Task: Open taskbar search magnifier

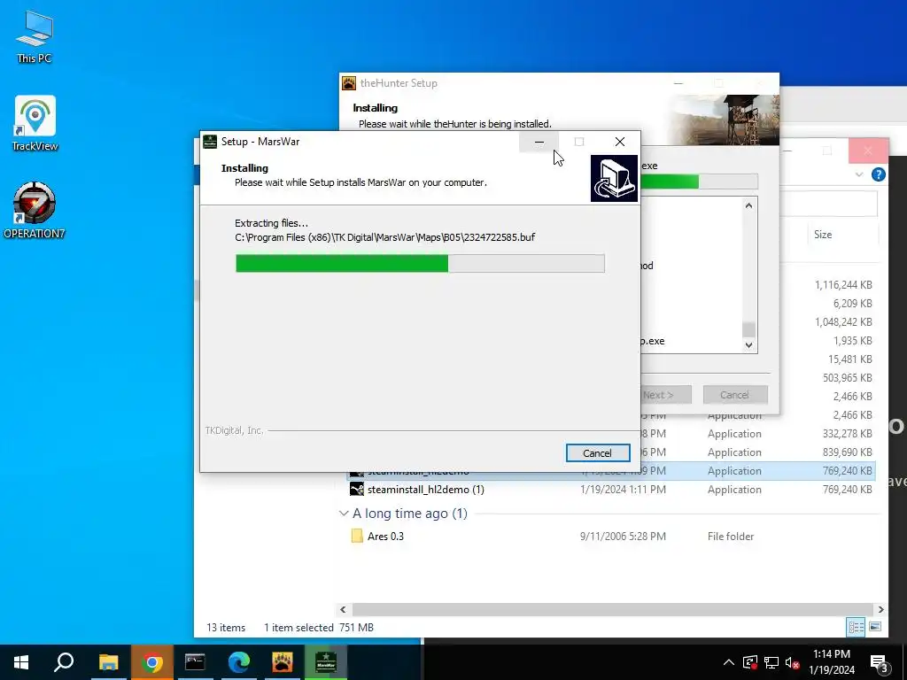Action: [64, 662]
